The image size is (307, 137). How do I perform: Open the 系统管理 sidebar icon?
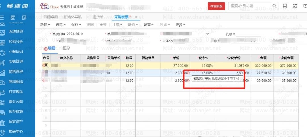(x=2, y=32)
